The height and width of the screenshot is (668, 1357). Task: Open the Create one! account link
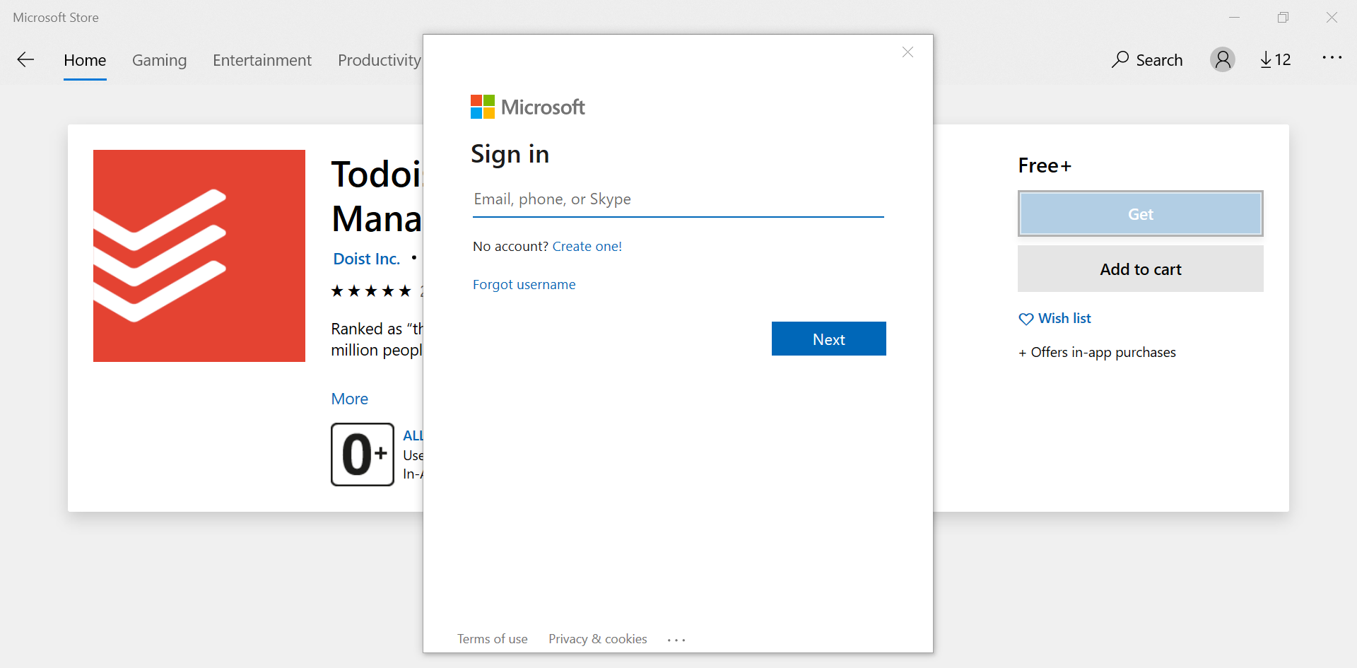point(587,246)
